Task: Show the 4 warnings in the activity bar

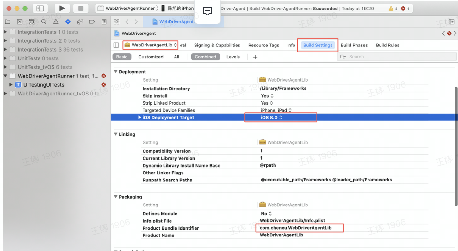Action: pyautogui.click(x=393, y=9)
